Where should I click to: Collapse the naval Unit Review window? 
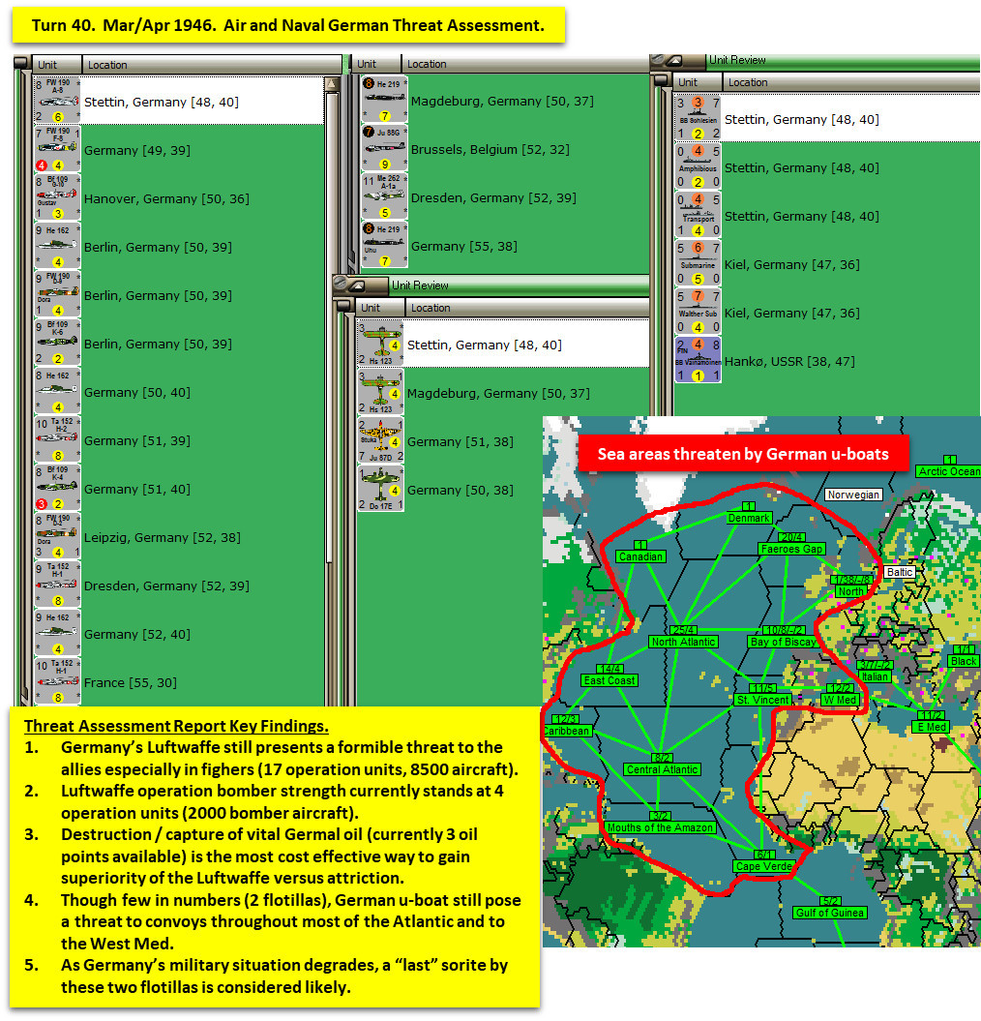(x=674, y=60)
